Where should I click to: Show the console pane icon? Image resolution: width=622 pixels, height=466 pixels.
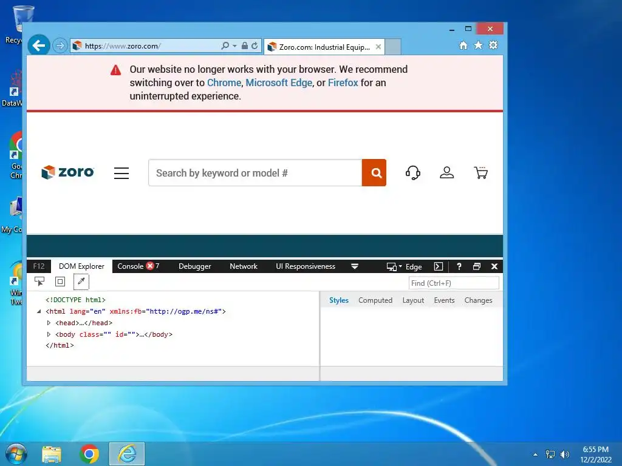point(439,267)
